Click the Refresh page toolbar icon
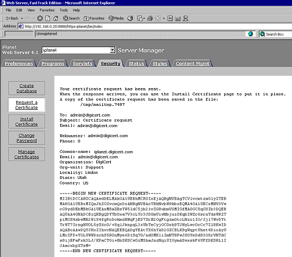Image resolution: width=292 pixels, height=257 pixels. (48, 18)
